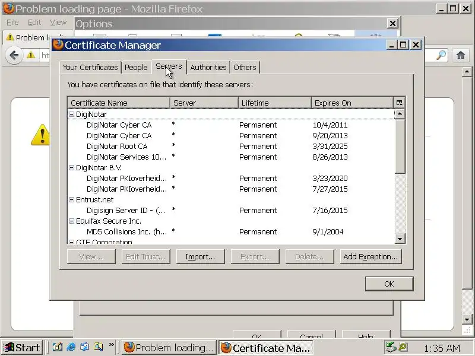Collapse the Equifax Secure Inc. group
475x356 pixels.
click(71, 221)
